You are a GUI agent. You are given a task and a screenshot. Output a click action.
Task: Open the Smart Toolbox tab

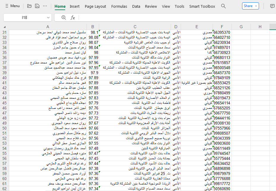click(x=202, y=6)
